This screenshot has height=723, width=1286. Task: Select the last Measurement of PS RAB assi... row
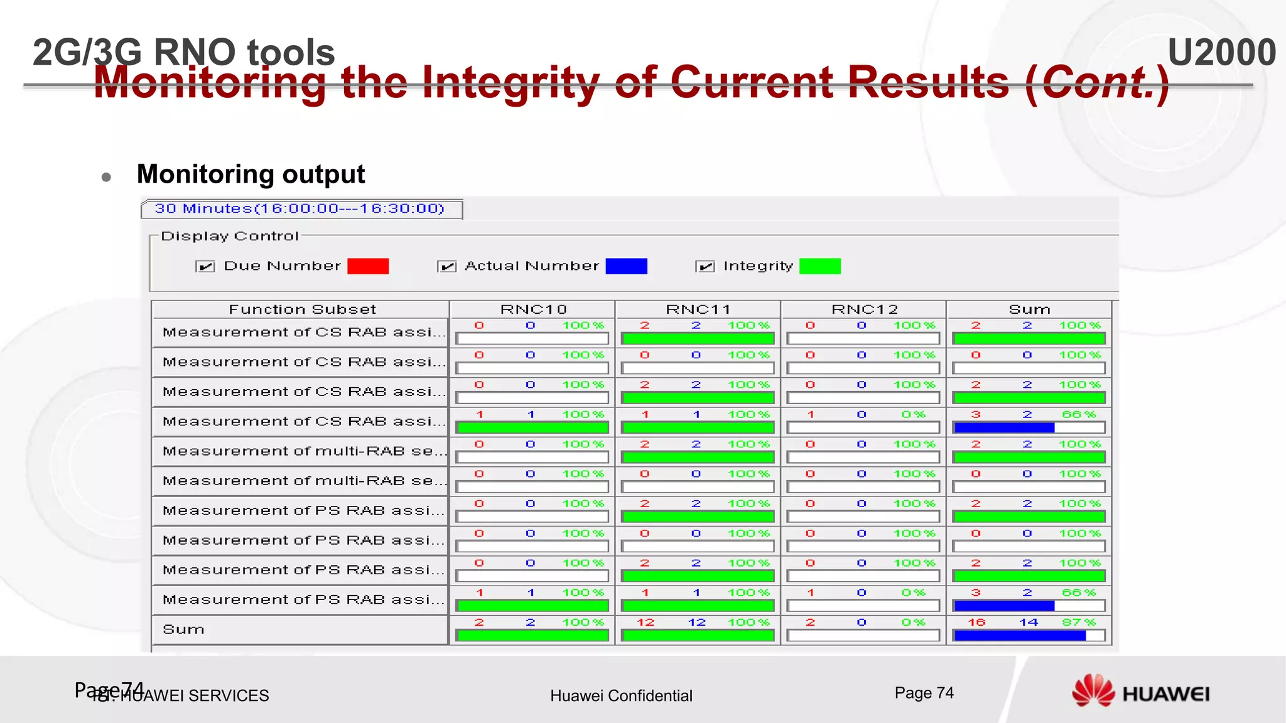[300, 600]
